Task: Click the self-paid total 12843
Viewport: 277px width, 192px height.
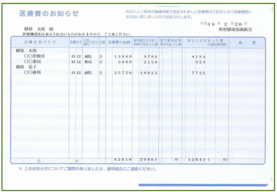Action: (x=197, y=160)
